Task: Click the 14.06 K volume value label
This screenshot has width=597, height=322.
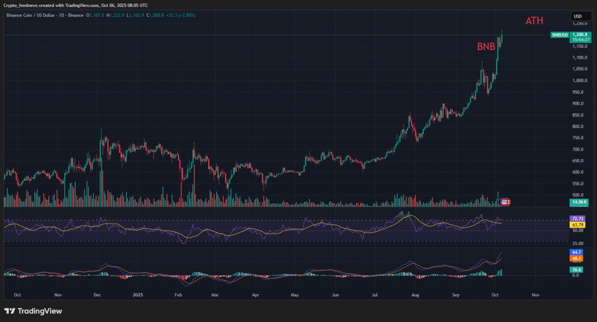Action: (x=580, y=203)
